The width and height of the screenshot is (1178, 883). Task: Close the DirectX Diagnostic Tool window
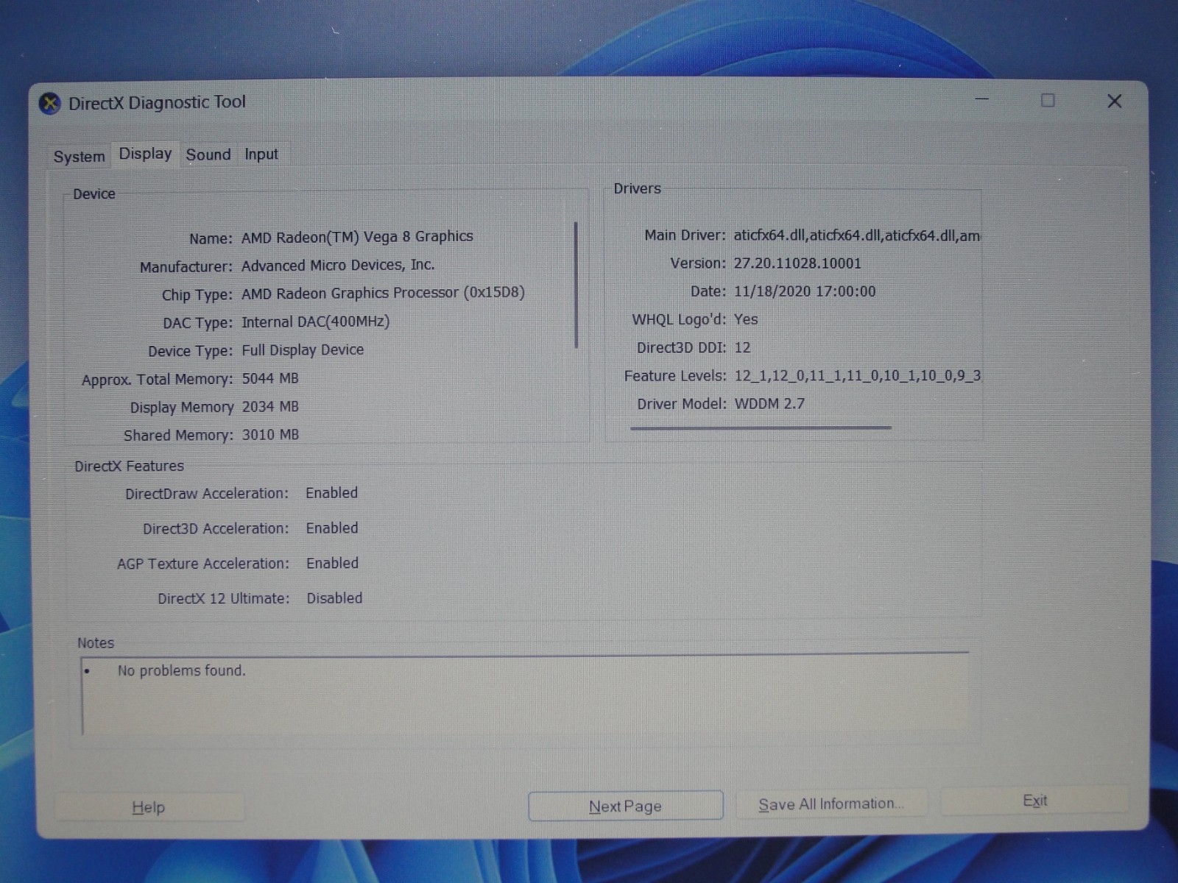pos(1115,101)
